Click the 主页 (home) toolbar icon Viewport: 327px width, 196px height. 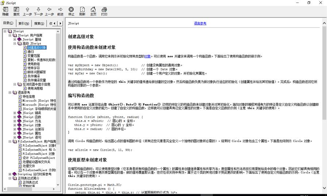pyautogui.click(x=93, y=9)
